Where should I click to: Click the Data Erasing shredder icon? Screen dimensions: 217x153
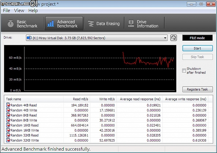(91, 23)
